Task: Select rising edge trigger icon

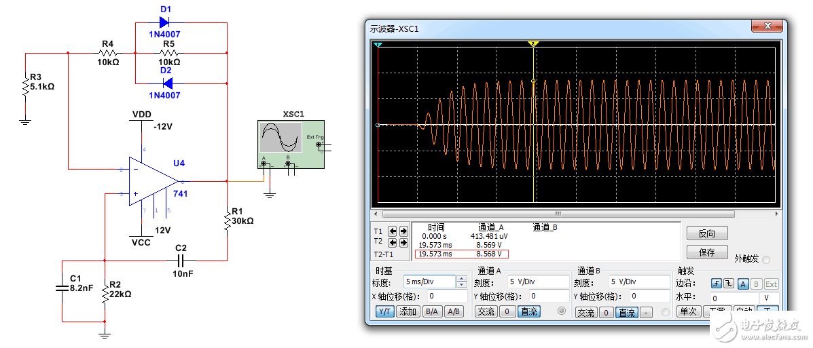Action: [x=717, y=284]
